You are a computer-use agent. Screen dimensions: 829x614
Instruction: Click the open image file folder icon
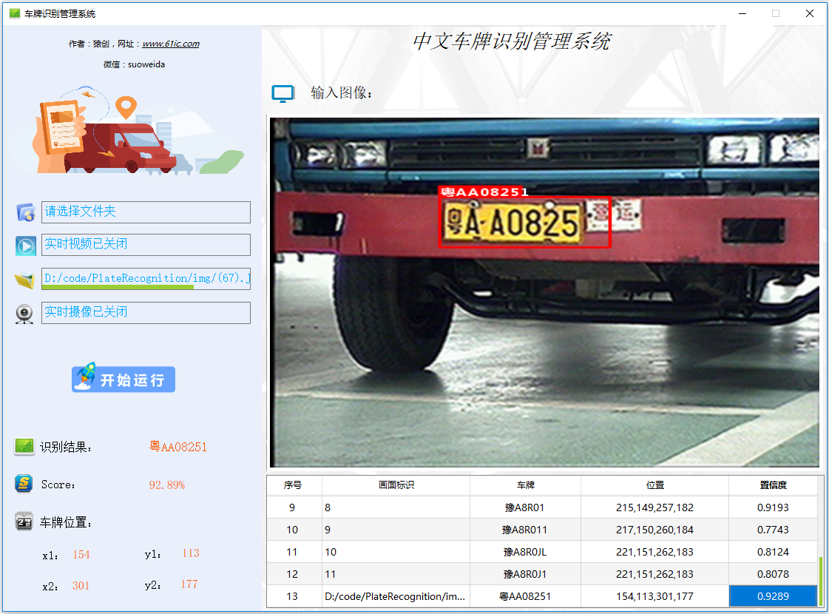tap(24, 279)
